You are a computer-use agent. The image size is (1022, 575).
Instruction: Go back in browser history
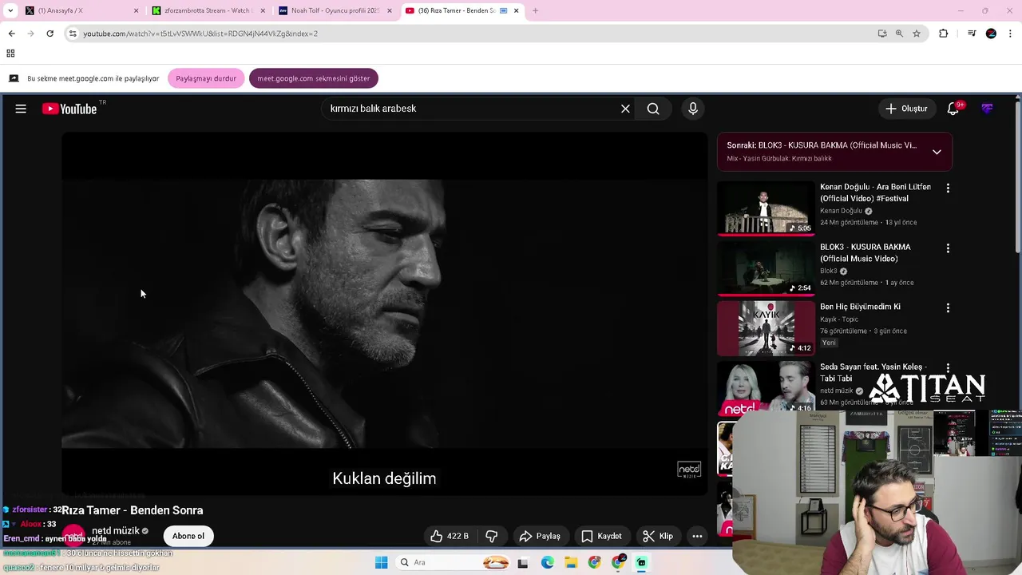point(11,34)
